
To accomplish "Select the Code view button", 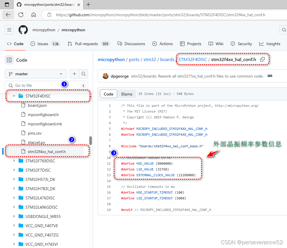I will tap(108, 94).
